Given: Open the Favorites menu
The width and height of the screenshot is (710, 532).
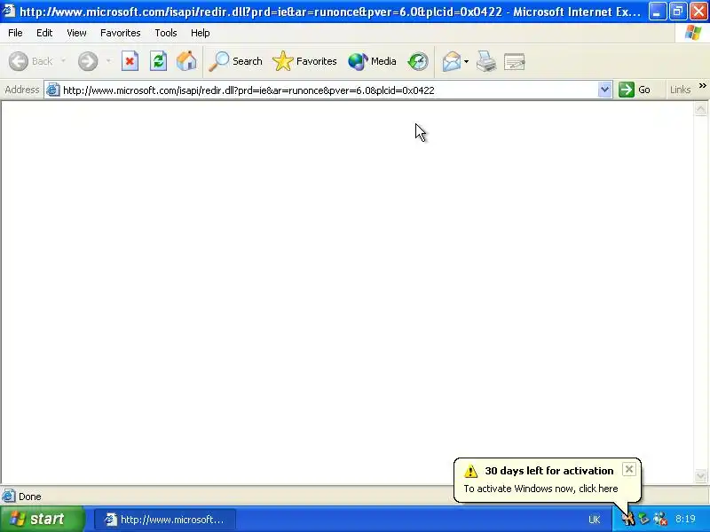Looking at the screenshot, I should pyautogui.click(x=121, y=33).
